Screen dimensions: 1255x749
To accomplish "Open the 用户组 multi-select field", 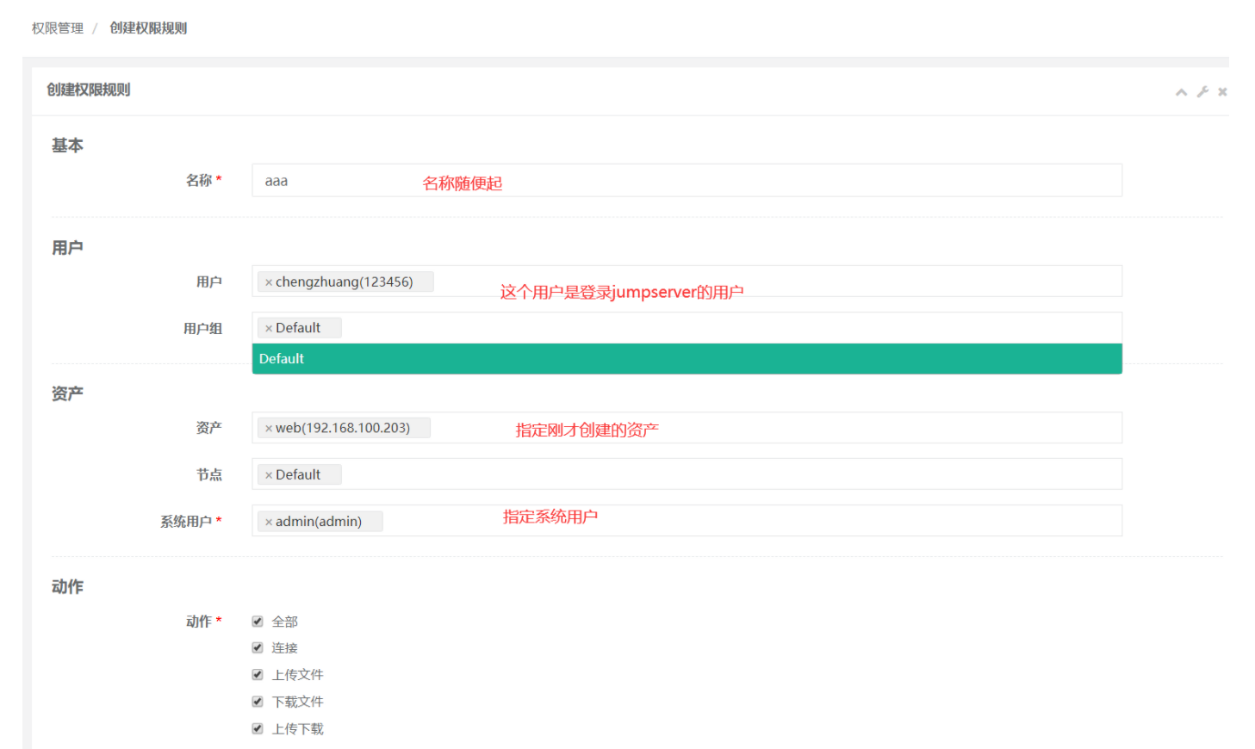I will [x=687, y=328].
